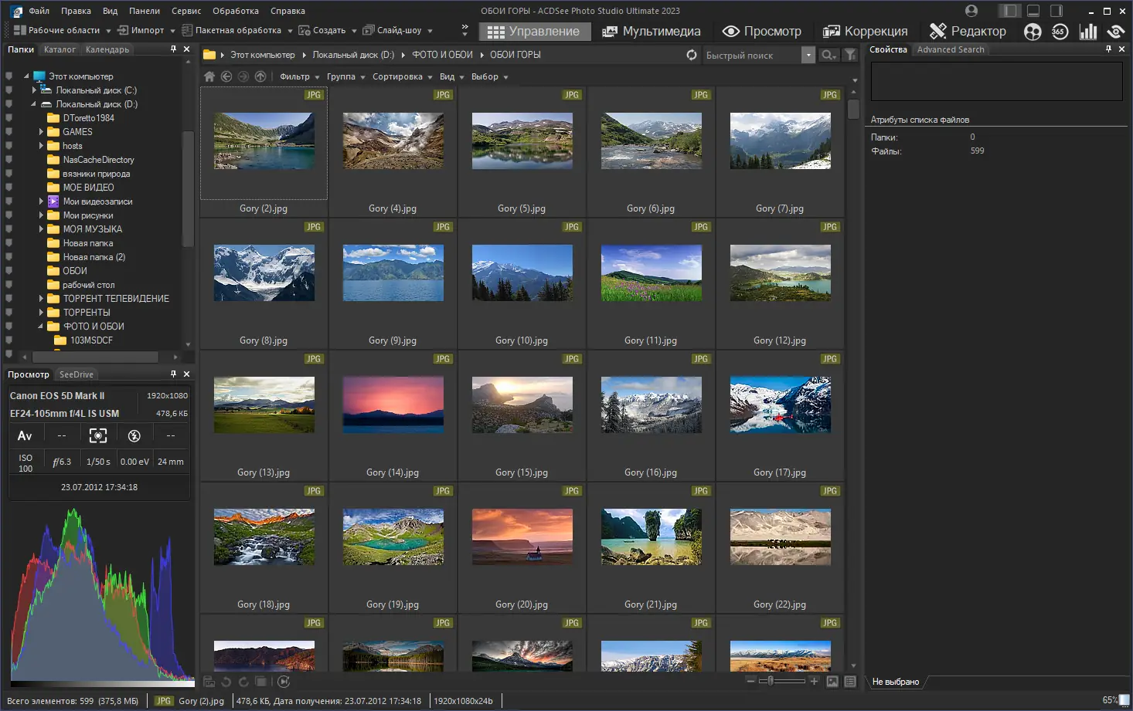Screen dimensions: 1133x711
Task: Switch to the Каталог tab
Action: [x=60, y=49]
